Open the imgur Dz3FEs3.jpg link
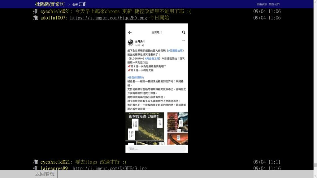 (x=110, y=168)
